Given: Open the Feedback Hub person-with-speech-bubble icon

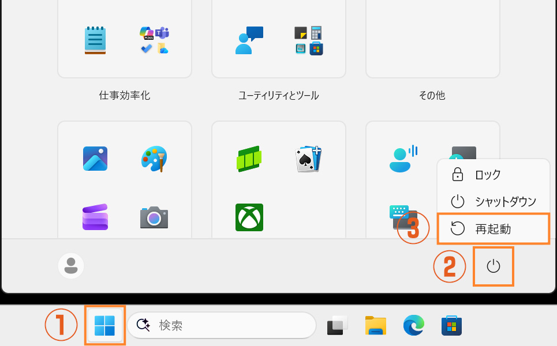Looking at the screenshot, I should coord(249,40).
